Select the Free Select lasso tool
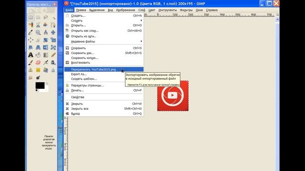 pyautogui.click(x=46, y=18)
